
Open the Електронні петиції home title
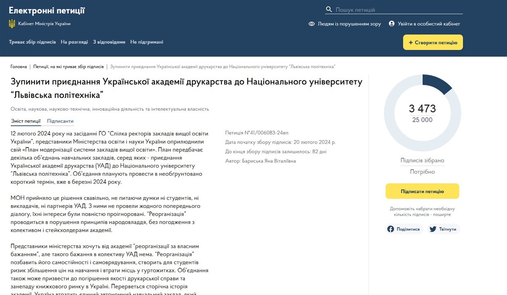[47, 11]
